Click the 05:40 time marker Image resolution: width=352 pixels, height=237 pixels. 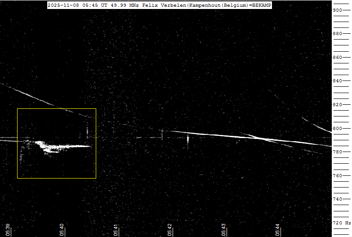click(62, 229)
